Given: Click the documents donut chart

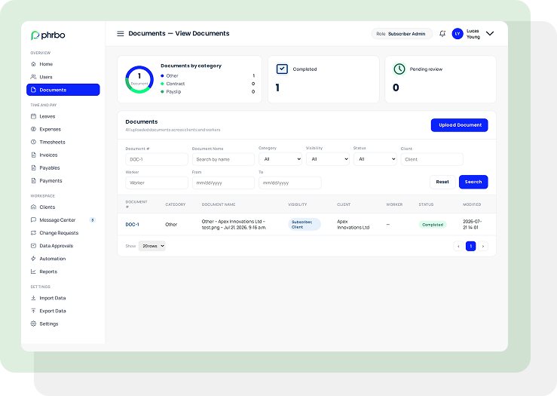Looking at the screenshot, I should pyautogui.click(x=139, y=80).
